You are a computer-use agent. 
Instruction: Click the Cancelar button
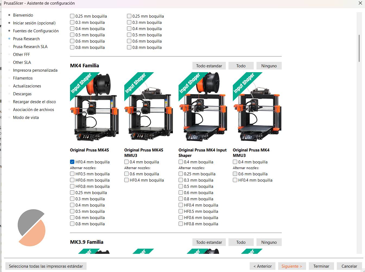click(x=349, y=266)
